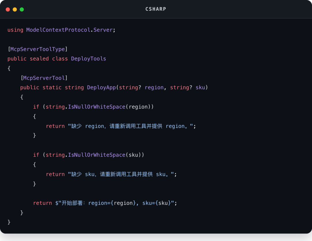Click the '[McpServerToolType]' attribute
The width and height of the screenshot is (312, 241).
pos(38,49)
